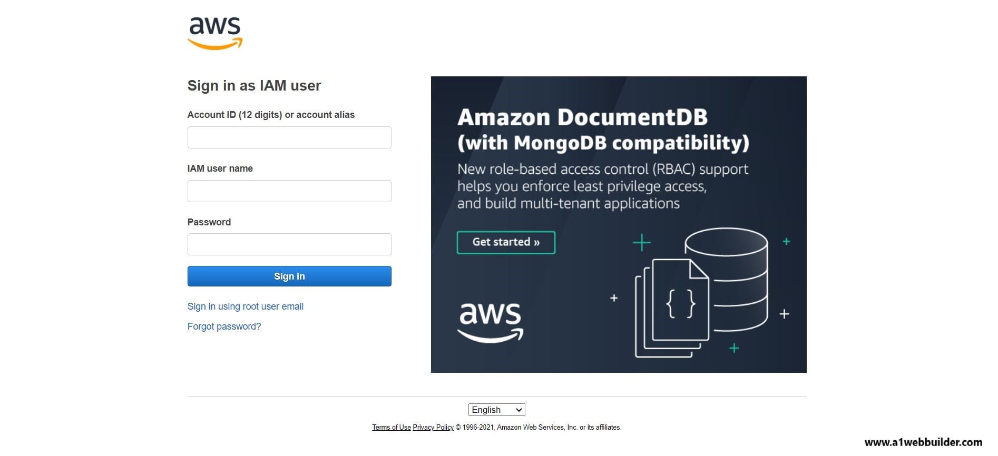Open the Terms of Use link
Viewport: 998px width, 456px height.
tap(391, 428)
